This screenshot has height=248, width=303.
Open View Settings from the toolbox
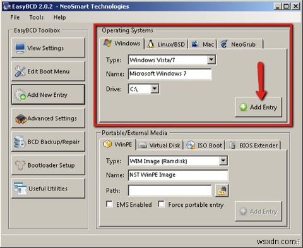[x=48, y=48]
